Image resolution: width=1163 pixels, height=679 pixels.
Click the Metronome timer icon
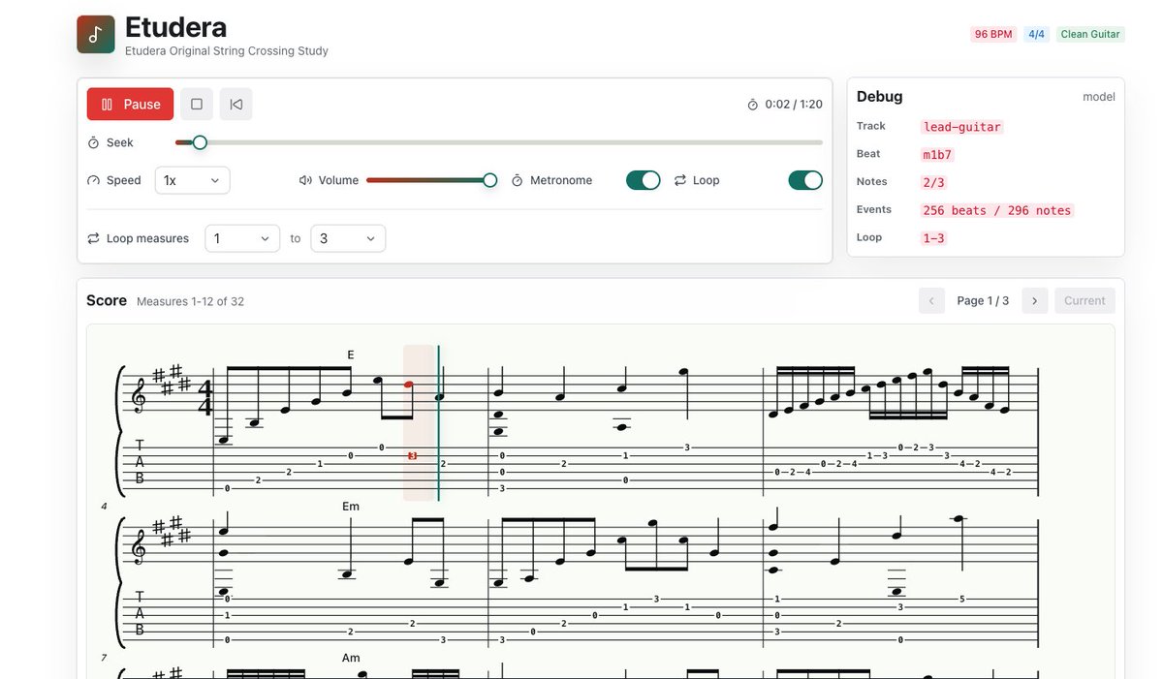click(x=518, y=180)
